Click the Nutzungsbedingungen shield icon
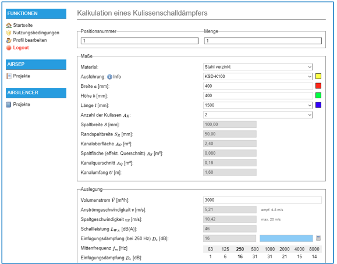 click(9, 33)
